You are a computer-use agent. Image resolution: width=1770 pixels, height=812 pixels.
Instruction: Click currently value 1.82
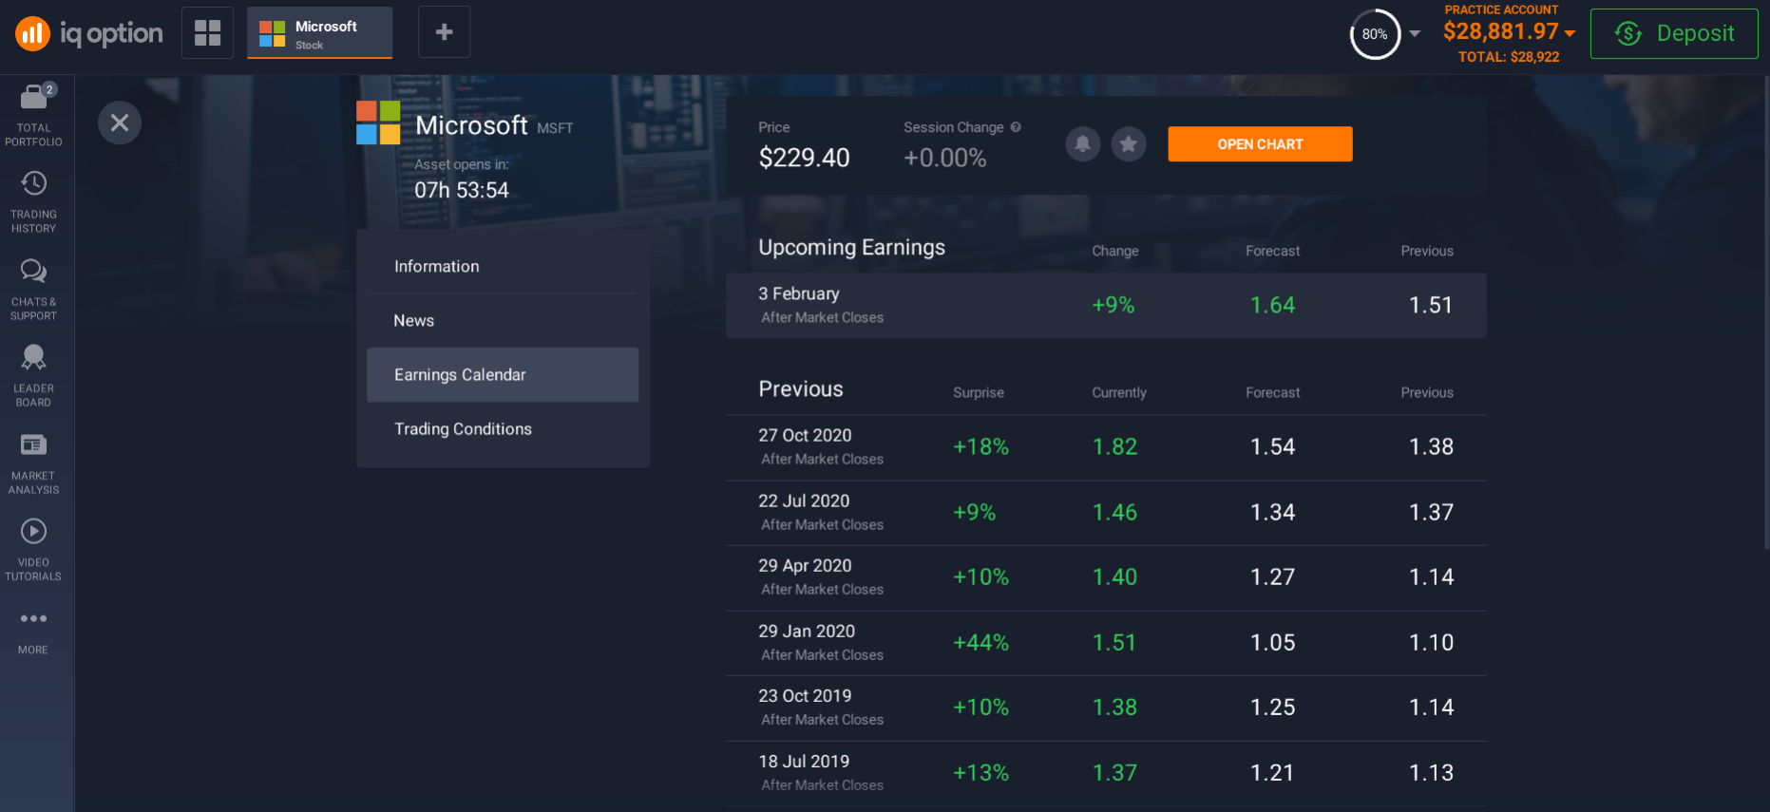click(1114, 447)
